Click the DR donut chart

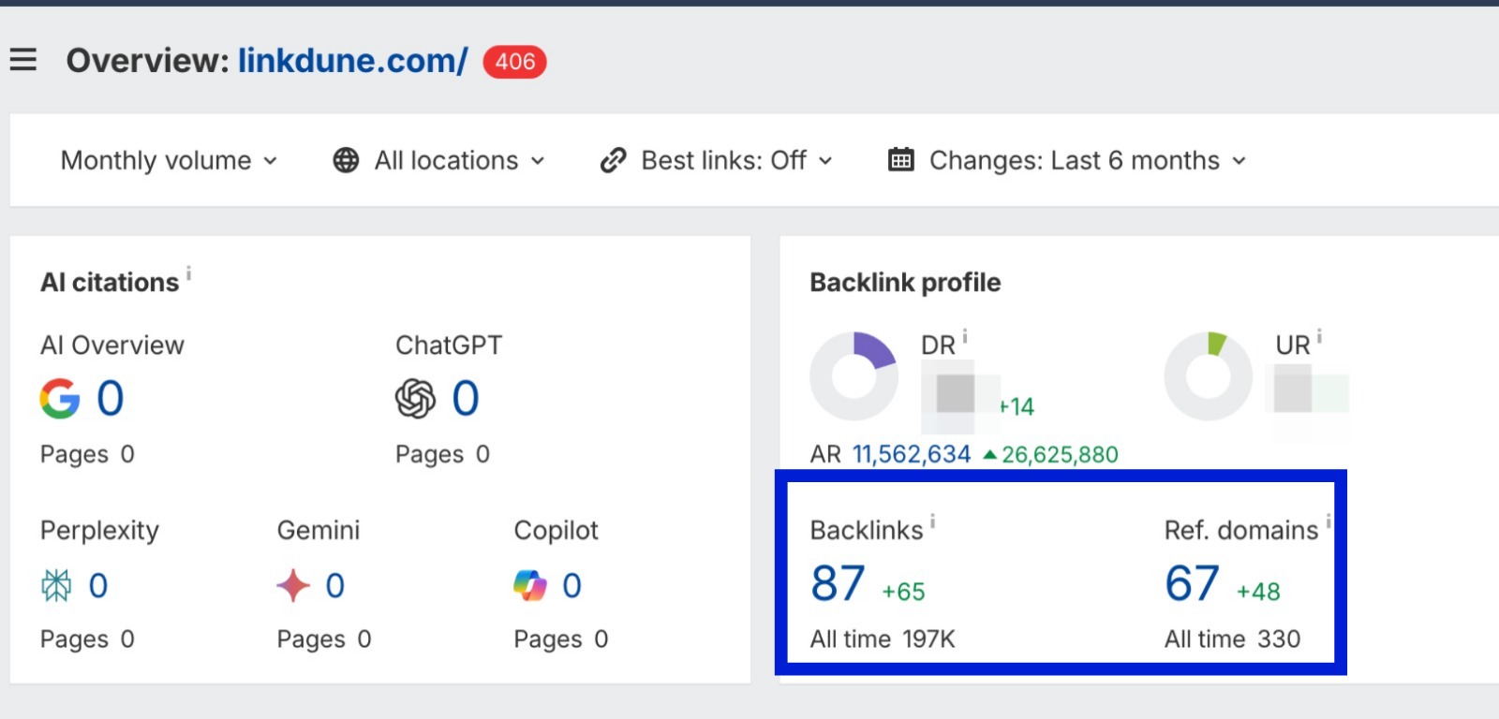click(x=853, y=376)
